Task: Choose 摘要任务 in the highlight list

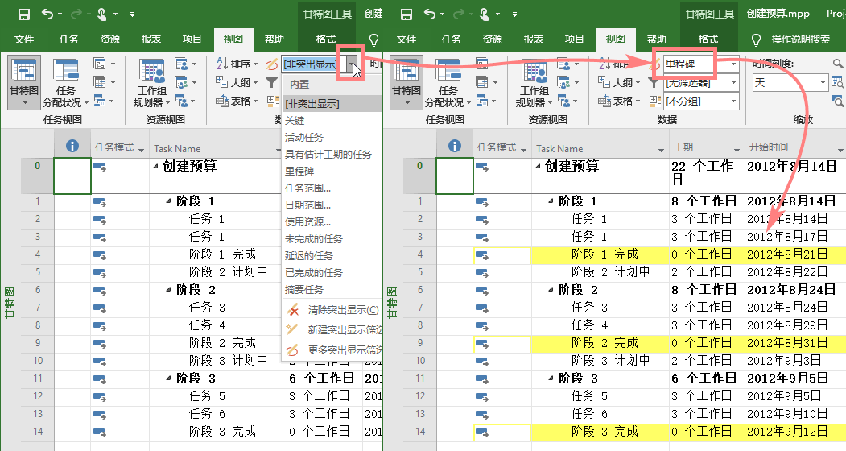Action: [303, 289]
